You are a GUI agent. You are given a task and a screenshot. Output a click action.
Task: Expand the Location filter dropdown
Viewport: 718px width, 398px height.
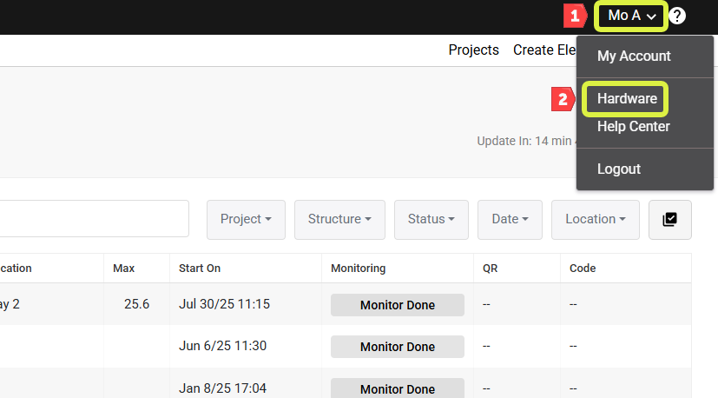tap(596, 219)
